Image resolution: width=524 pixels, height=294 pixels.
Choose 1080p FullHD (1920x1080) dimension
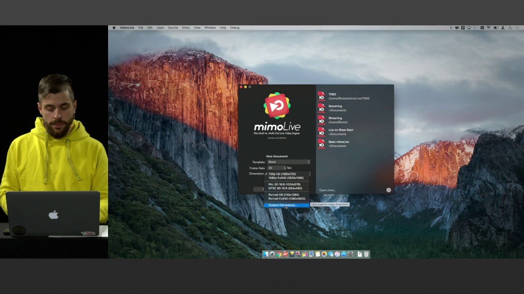[x=287, y=178]
